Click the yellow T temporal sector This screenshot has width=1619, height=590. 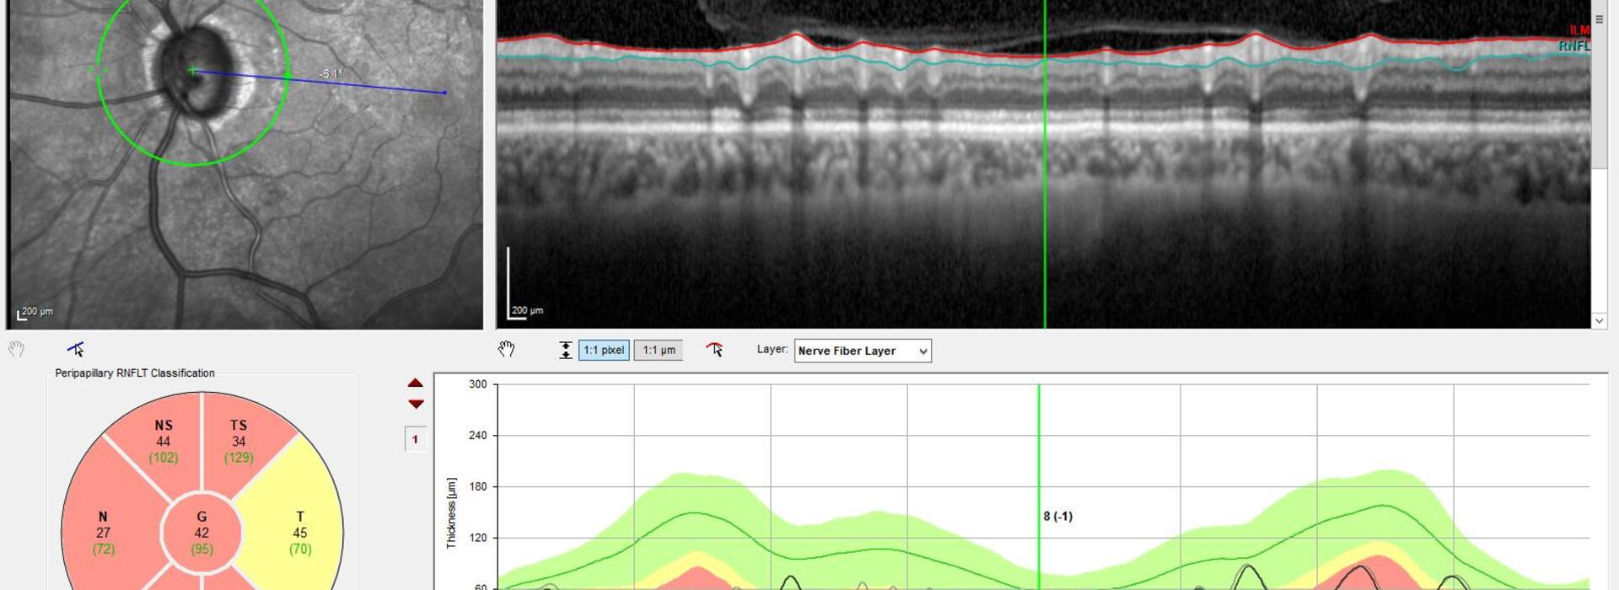pos(299,533)
